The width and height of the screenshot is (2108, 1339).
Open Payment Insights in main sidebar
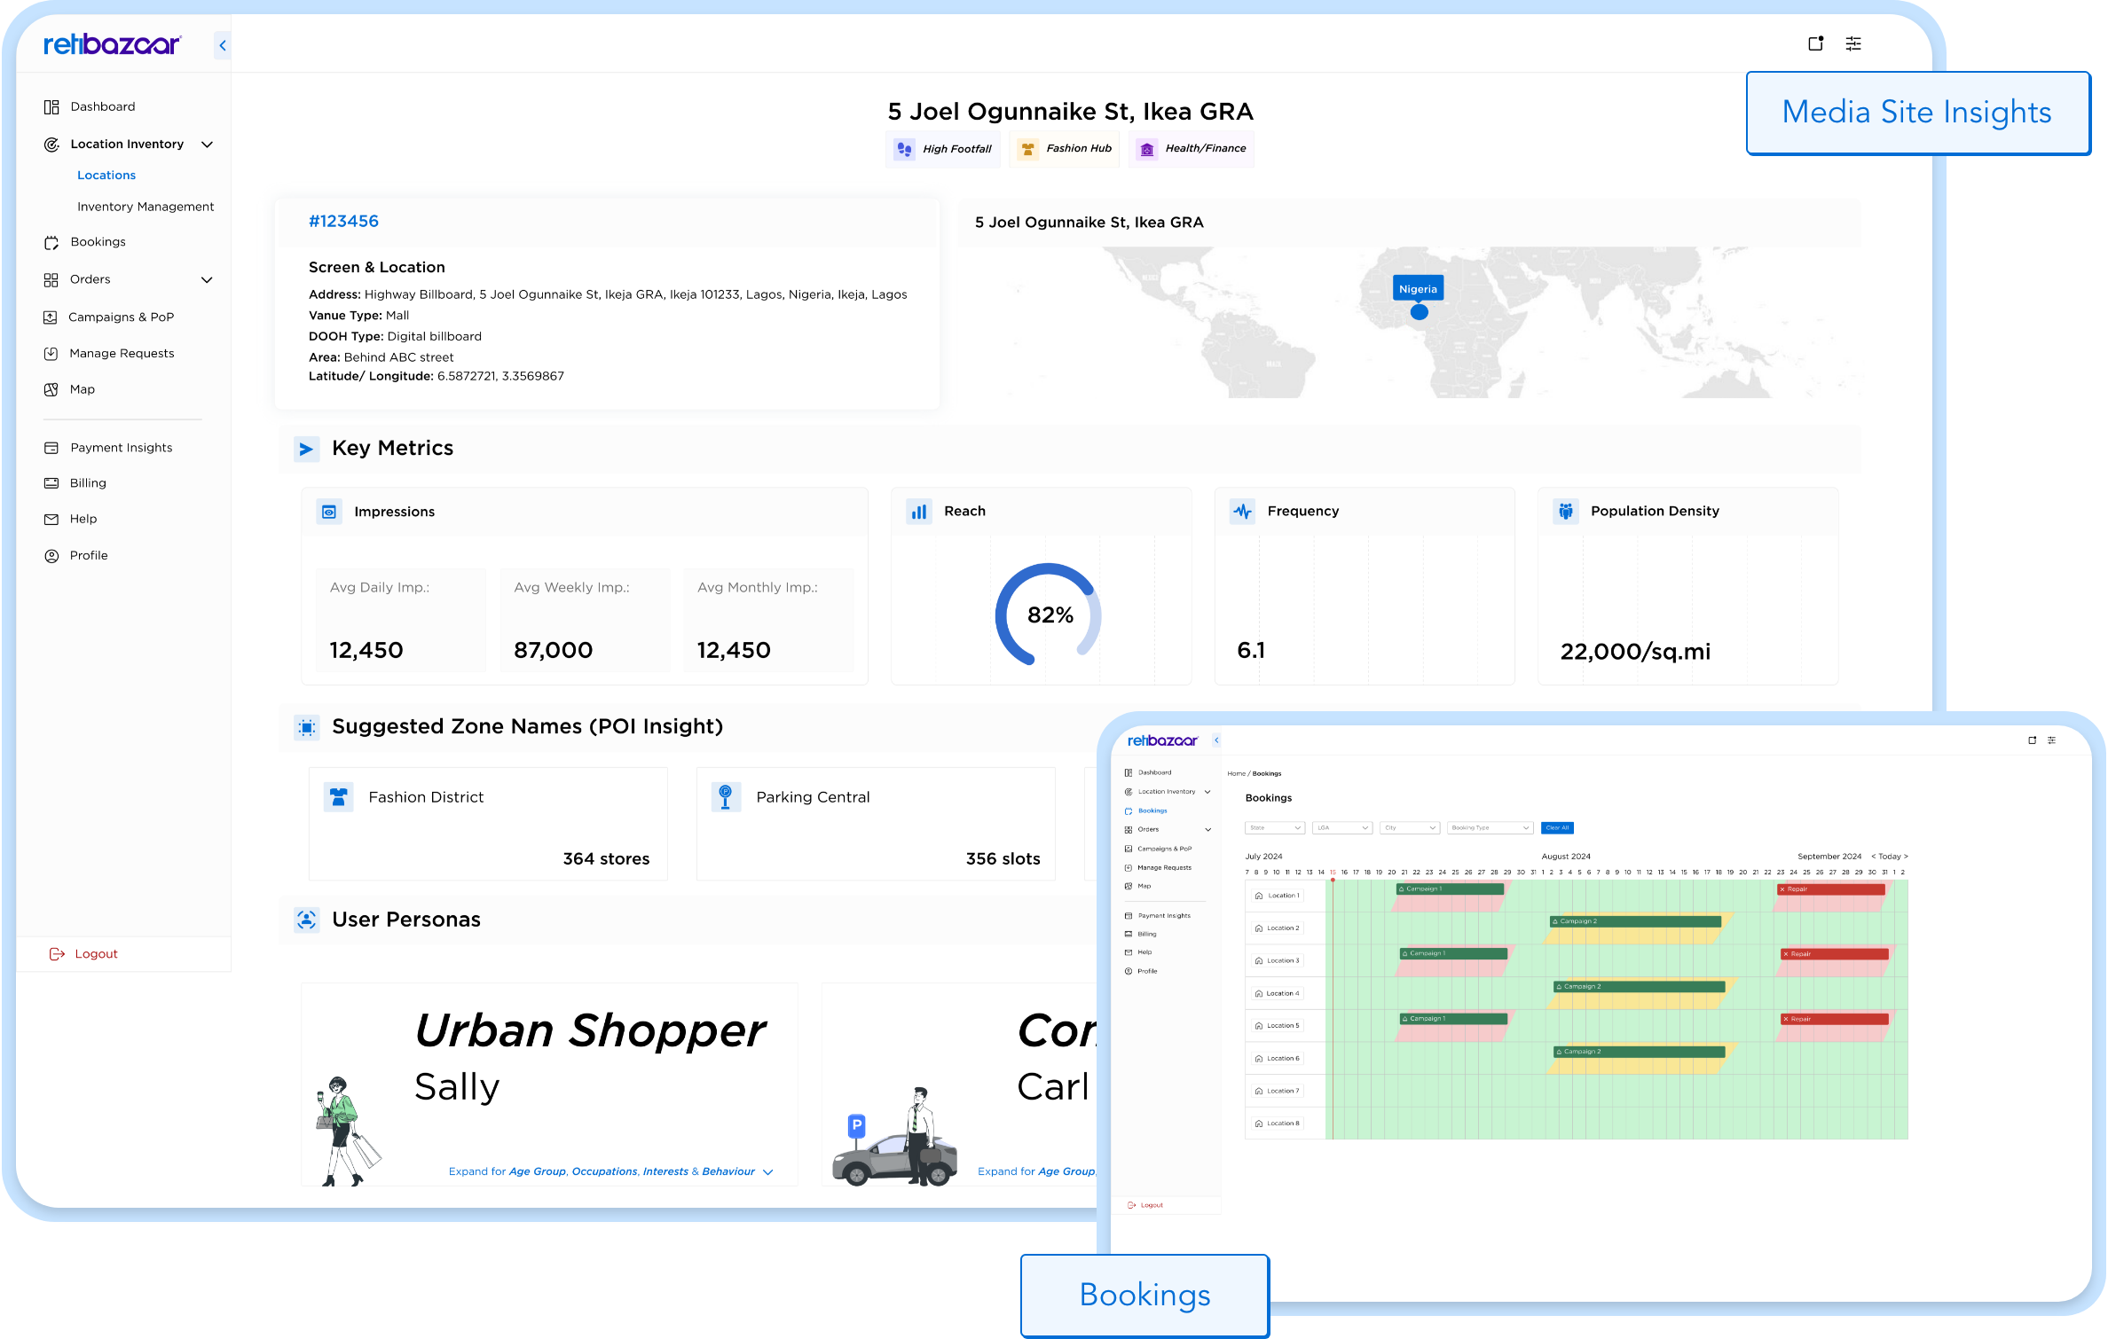[122, 448]
